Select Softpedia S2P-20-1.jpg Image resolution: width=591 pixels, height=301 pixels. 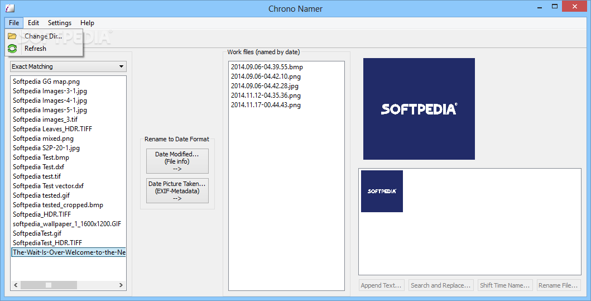(46, 148)
